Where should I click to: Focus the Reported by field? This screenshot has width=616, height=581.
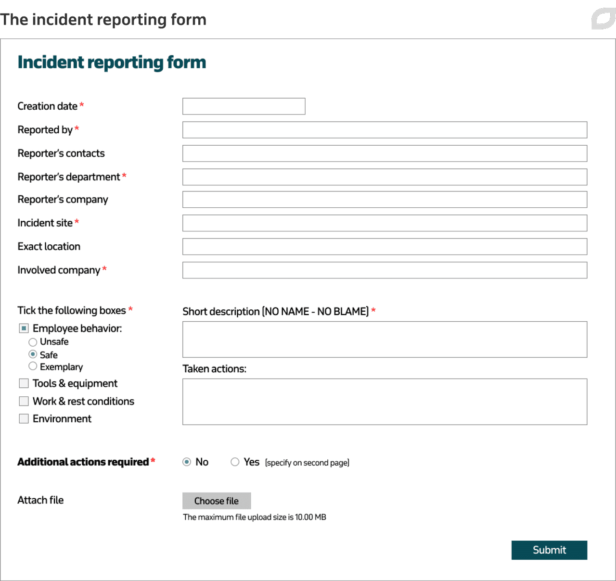(x=385, y=129)
